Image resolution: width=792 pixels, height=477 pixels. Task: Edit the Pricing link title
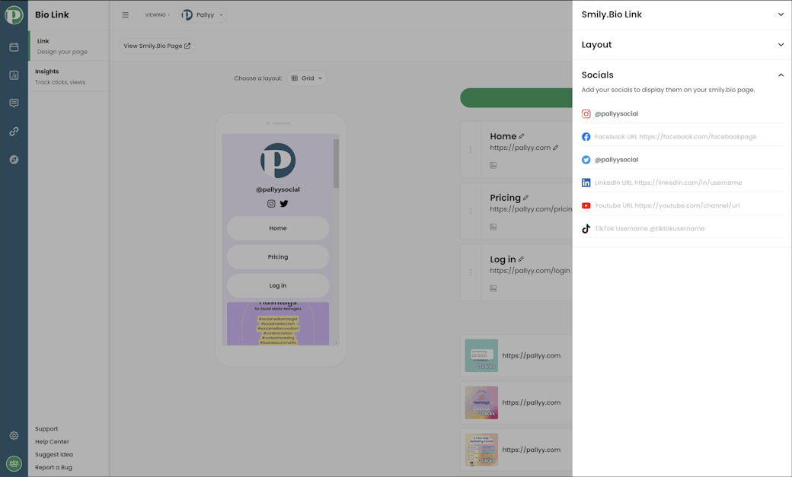click(526, 196)
